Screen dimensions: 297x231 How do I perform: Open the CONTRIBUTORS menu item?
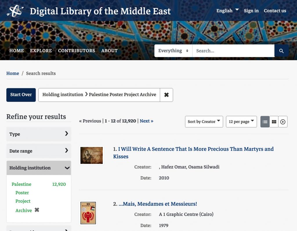pos(77,50)
